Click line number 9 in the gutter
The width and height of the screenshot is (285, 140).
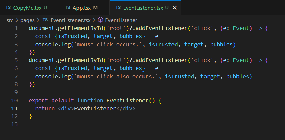(16, 92)
